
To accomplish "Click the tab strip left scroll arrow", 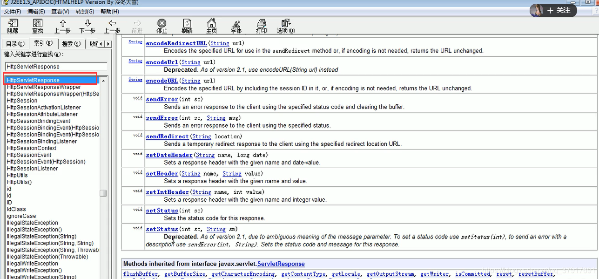I will coord(101,44).
